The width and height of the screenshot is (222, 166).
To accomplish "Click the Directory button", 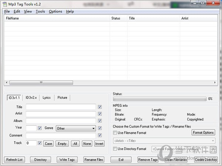I will coord(40,160).
